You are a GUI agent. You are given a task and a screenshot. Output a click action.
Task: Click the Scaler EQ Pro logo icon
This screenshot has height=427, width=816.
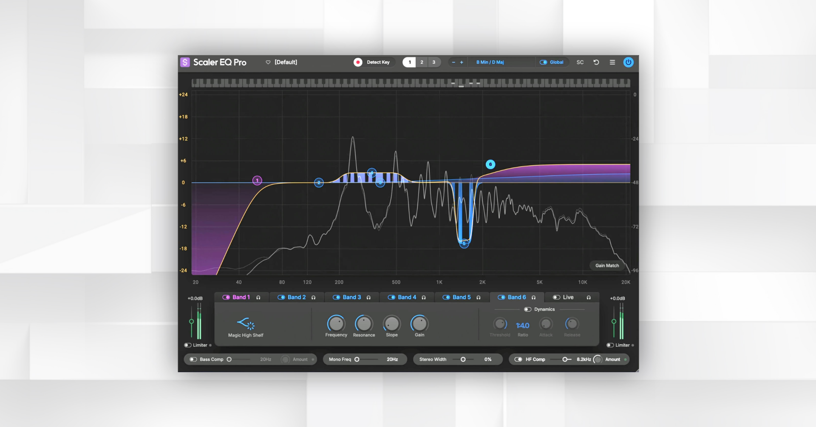tap(185, 62)
